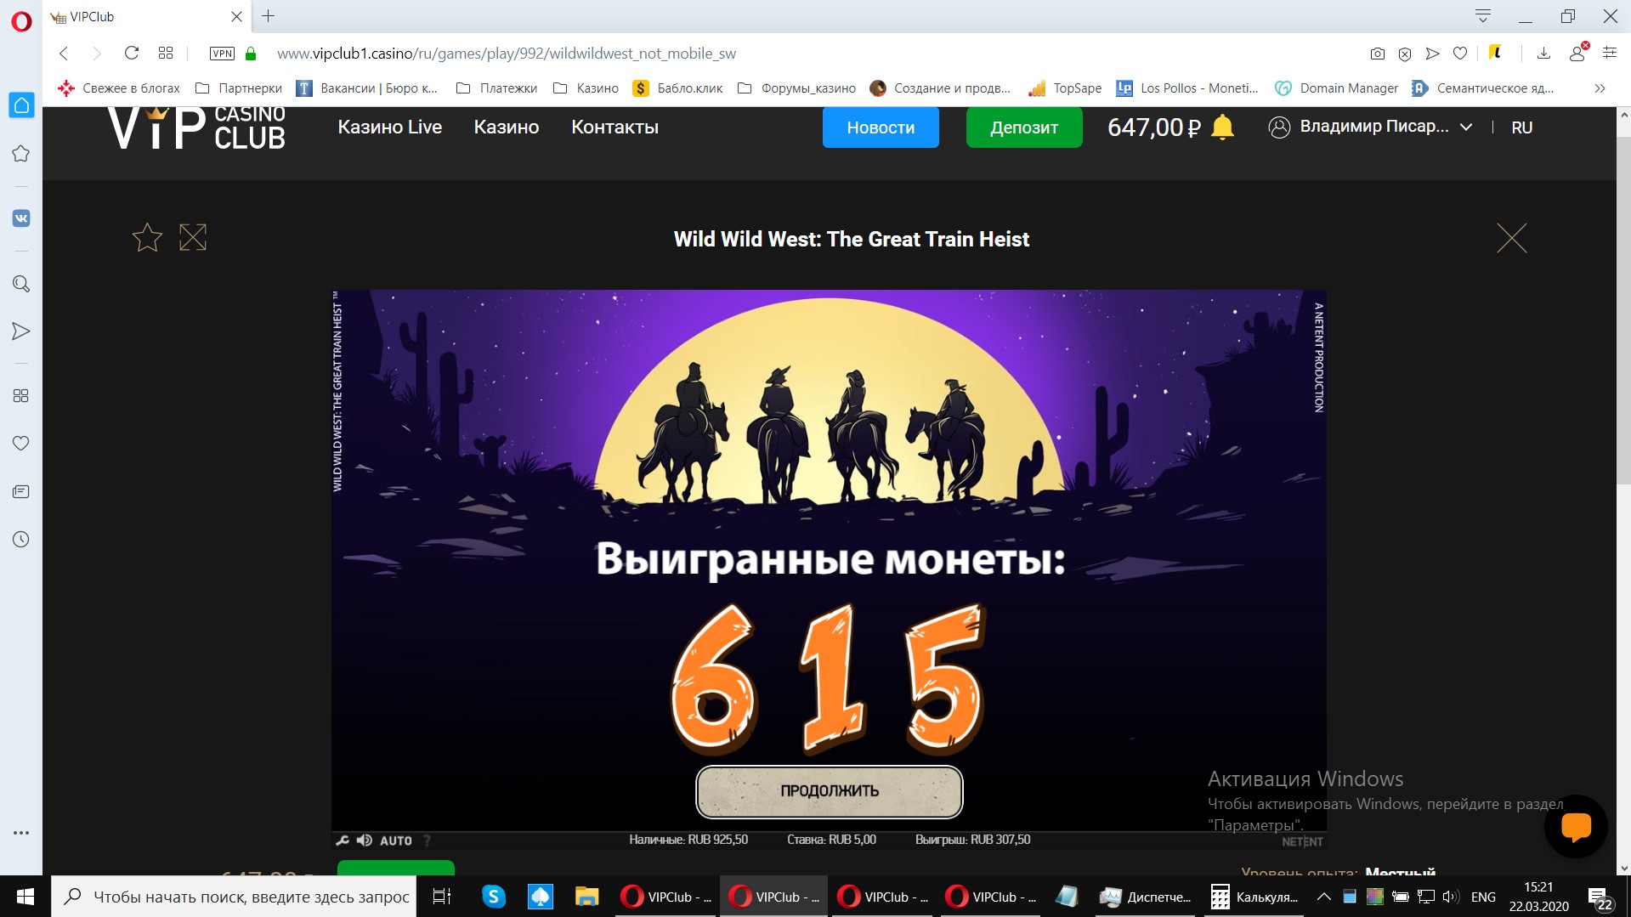Click the VIP Casino Club logo

(x=196, y=128)
